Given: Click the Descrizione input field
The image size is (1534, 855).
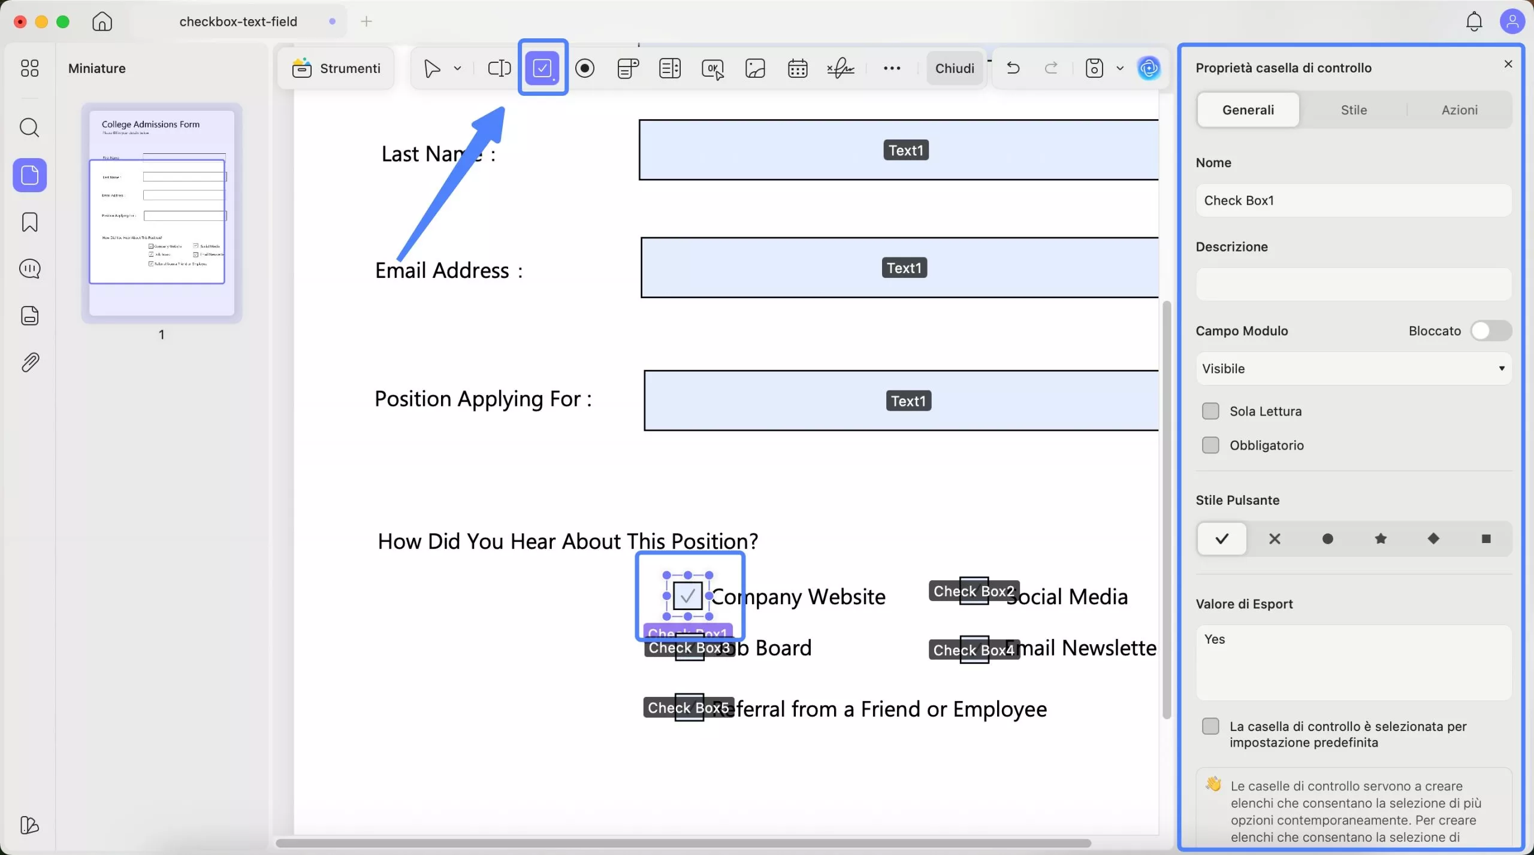Looking at the screenshot, I should pyautogui.click(x=1354, y=284).
